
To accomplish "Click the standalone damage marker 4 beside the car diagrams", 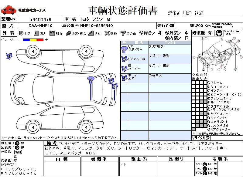I will click(x=9, y=56).
